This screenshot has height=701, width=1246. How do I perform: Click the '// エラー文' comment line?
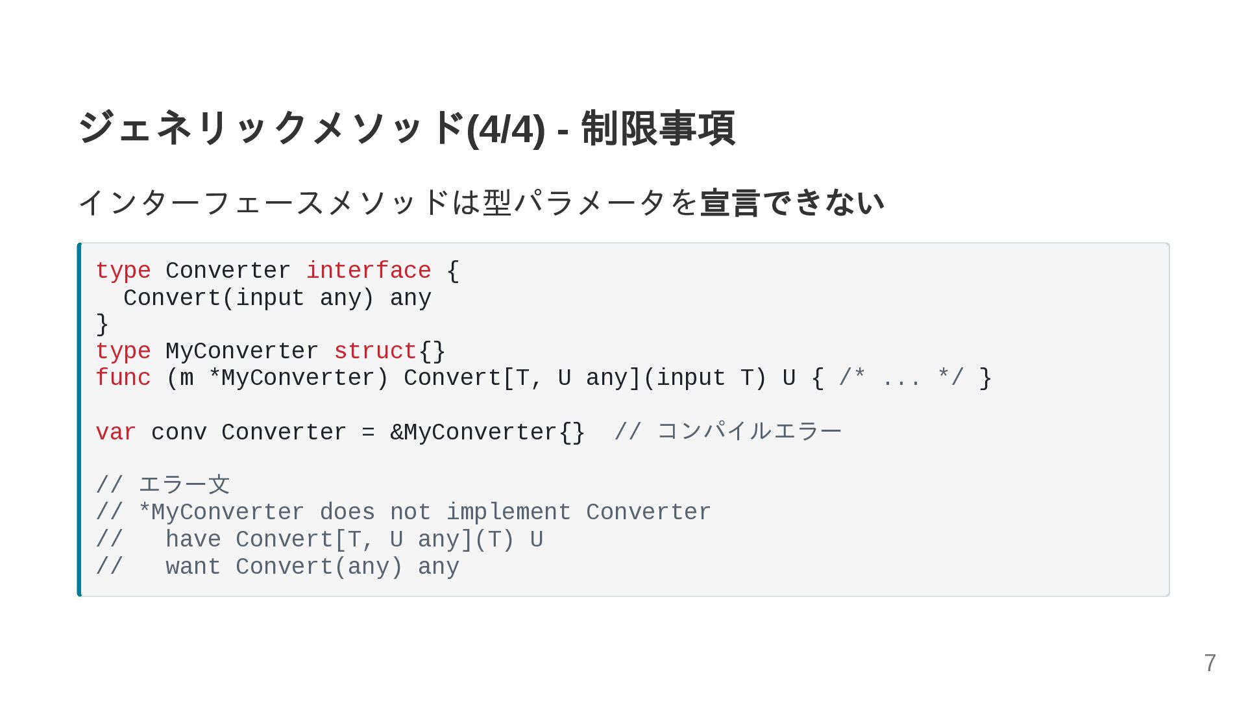coord(163,485)
